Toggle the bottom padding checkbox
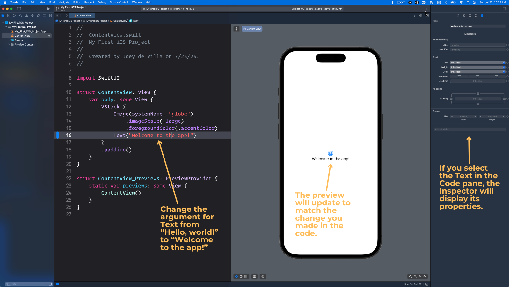 tap(478, 104)
